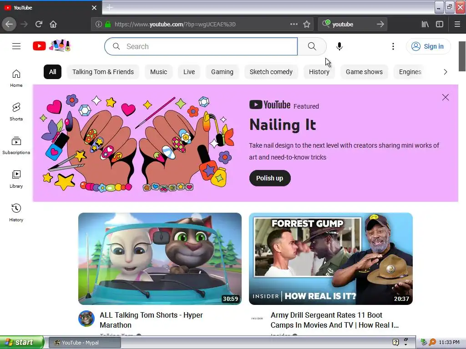Click the orange magnifier tray icon

tap(432, 342)
